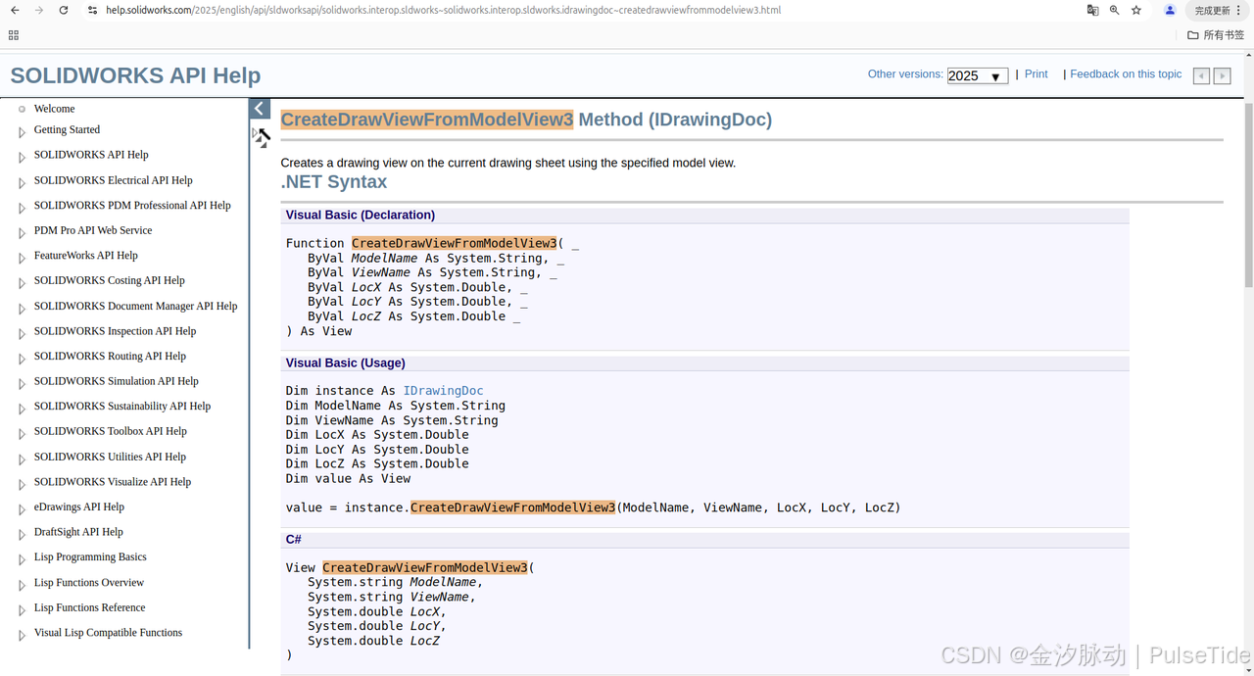The image size is (1254, 676).
Task: Click the SOLIDWORKS API Help header title
Action: [x=135, y=75]
